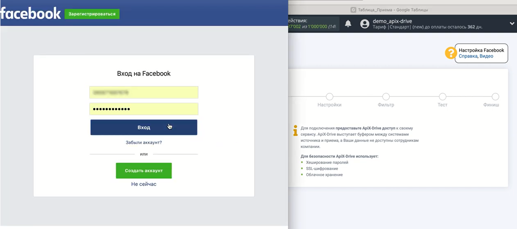Click the SSL-шифрование list item
The width and height of the screenshot is (517, 229).
(x=322, y=168)
